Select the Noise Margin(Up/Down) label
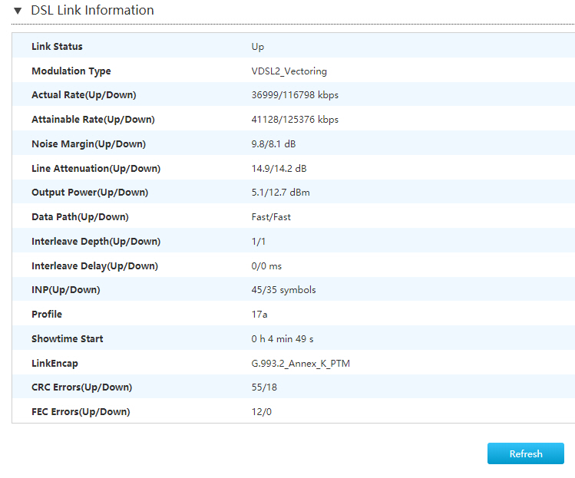This screenshot has width=575, height=478. click(88, 144)
